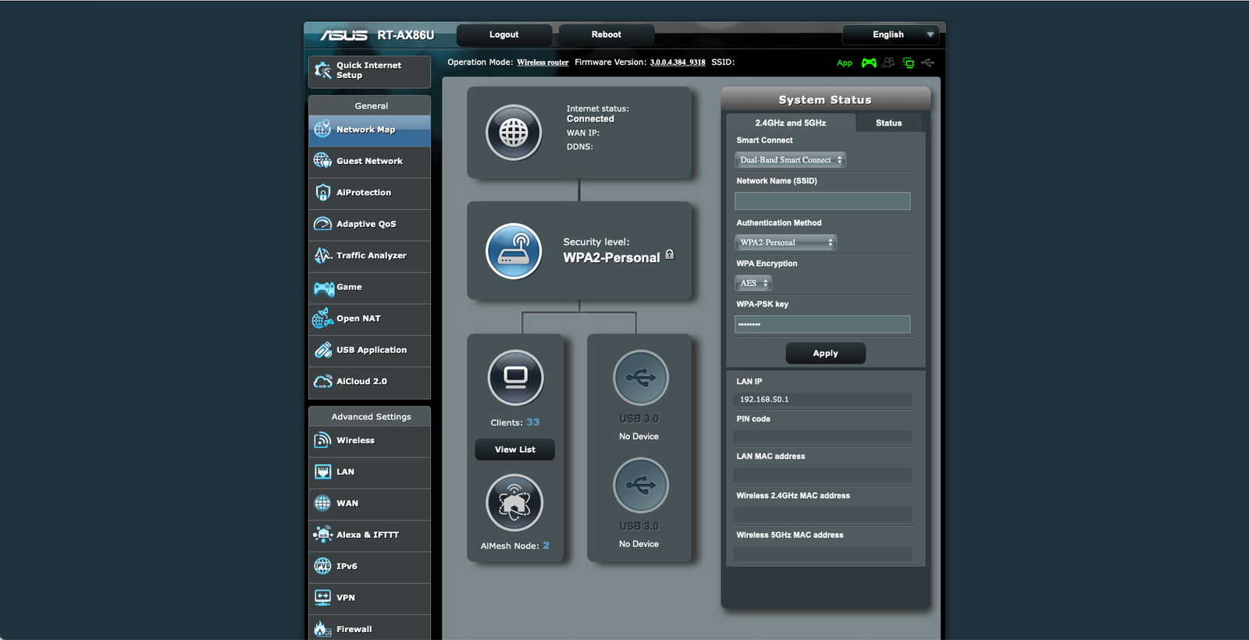Open the Dual-Band Smart Connect dropdown
The height and width of the screenshot is (640, 1249).
(x=790, y=160)
